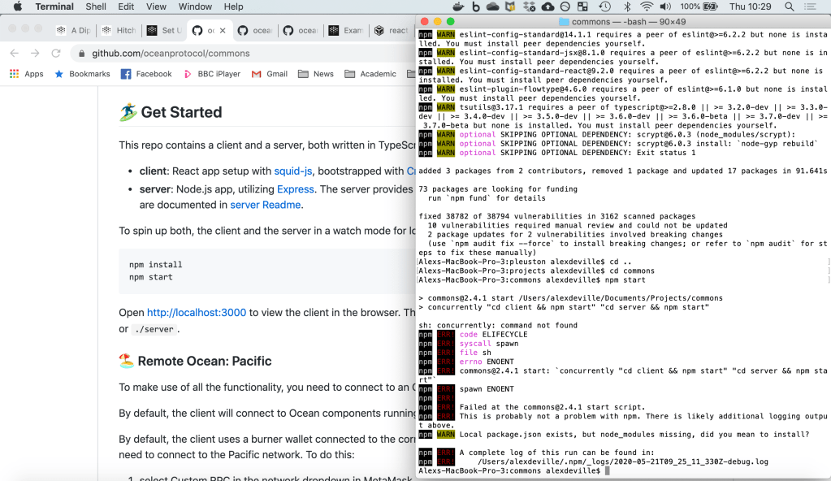831x481 pixels.
Task: Click the Time Machine icon in menu bar
Action: pyautogui.click(x=604, y=6)
